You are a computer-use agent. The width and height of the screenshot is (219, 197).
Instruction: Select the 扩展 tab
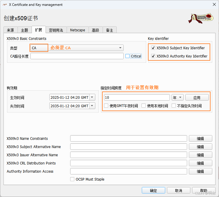[x=39, y=30]
